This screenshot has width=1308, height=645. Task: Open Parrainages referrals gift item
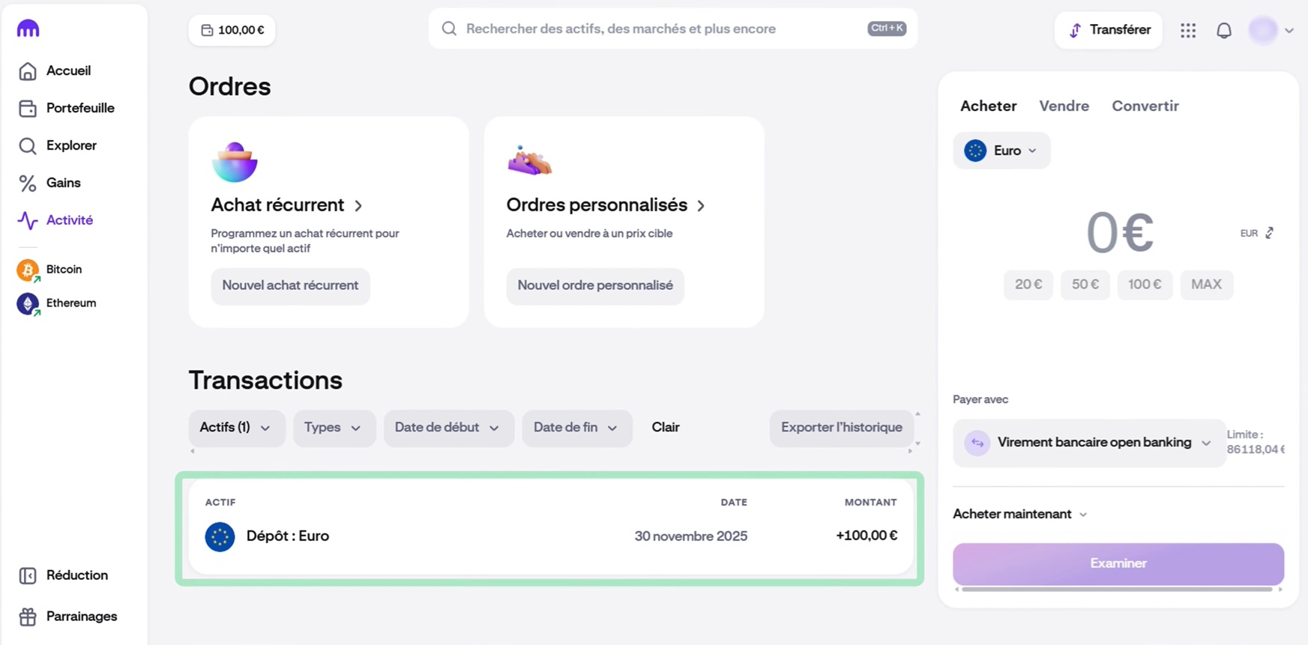click(68, 617)
